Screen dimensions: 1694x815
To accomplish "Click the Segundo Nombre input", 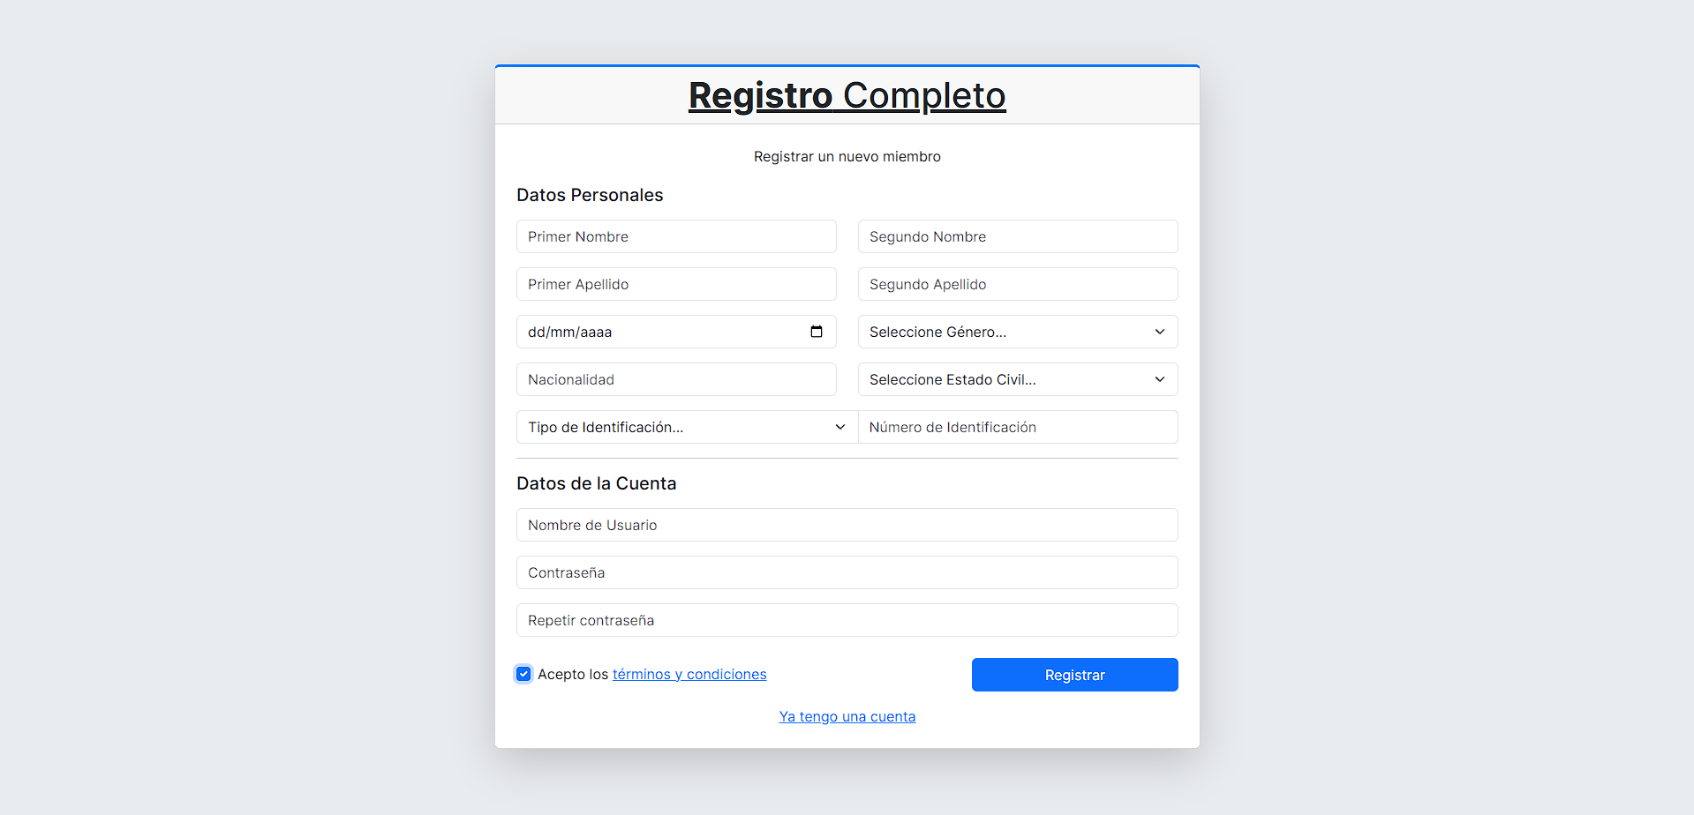I will (1017, 236).
